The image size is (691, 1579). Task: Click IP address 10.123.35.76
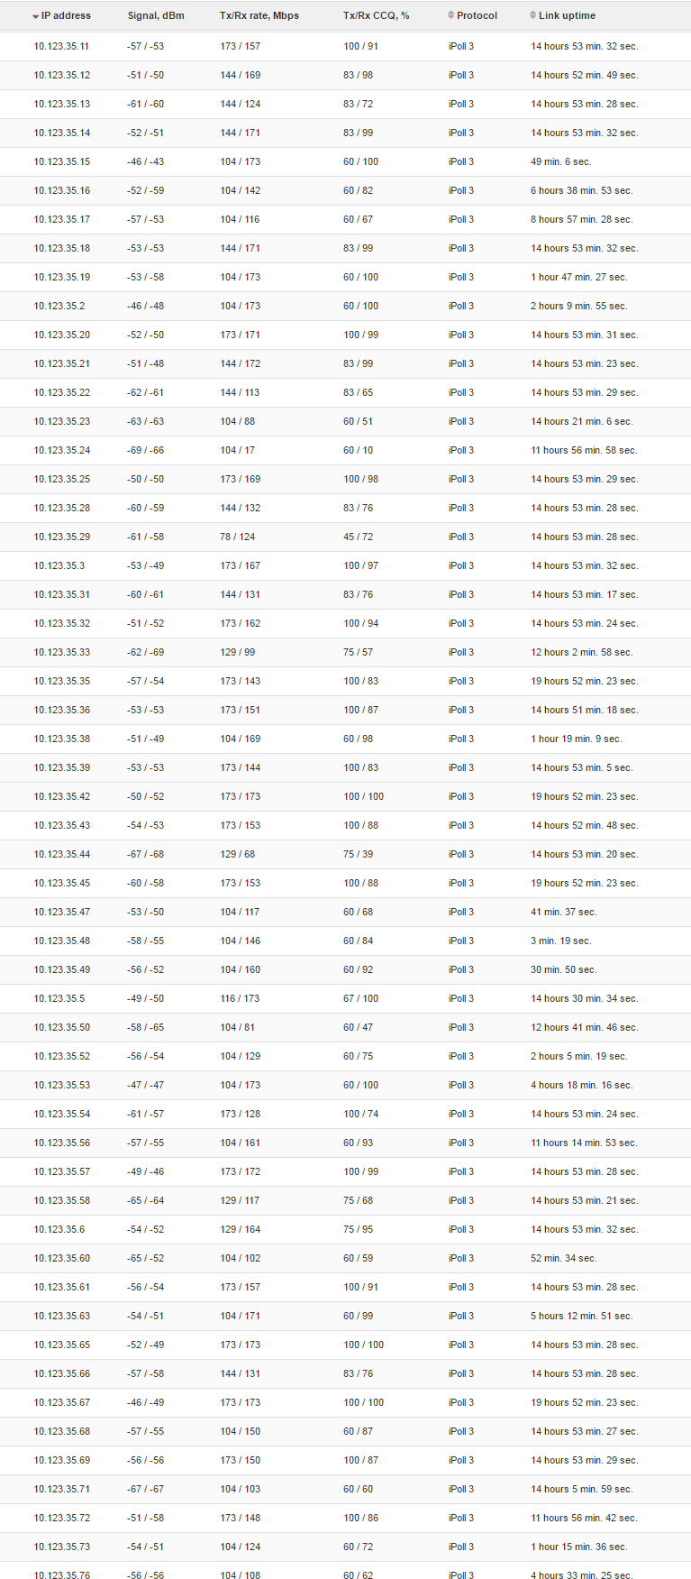coord(62,1575)
